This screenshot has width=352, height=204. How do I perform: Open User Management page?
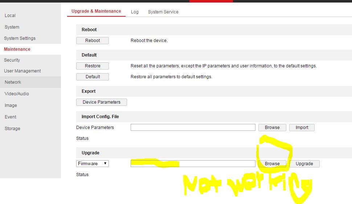point(22,71)
